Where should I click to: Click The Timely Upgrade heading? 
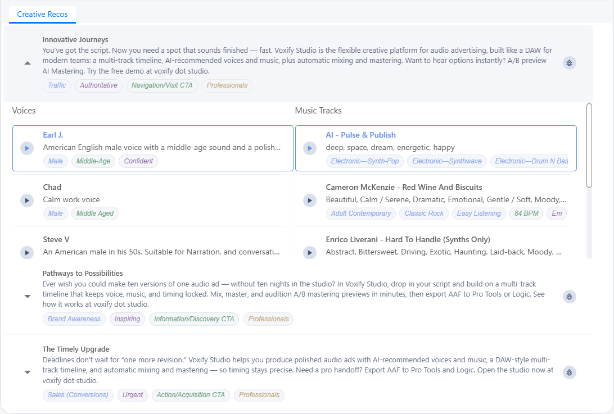76,349
